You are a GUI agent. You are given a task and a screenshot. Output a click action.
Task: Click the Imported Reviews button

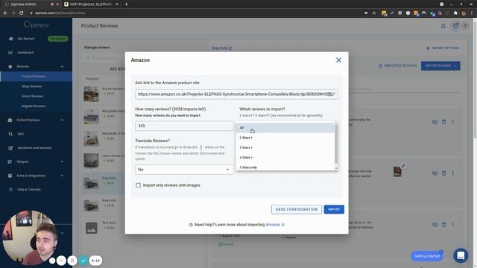click(398, 66)
